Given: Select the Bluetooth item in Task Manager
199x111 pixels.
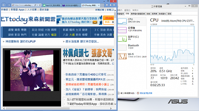Looking at the screenshot, I should (x=132, y=47).
